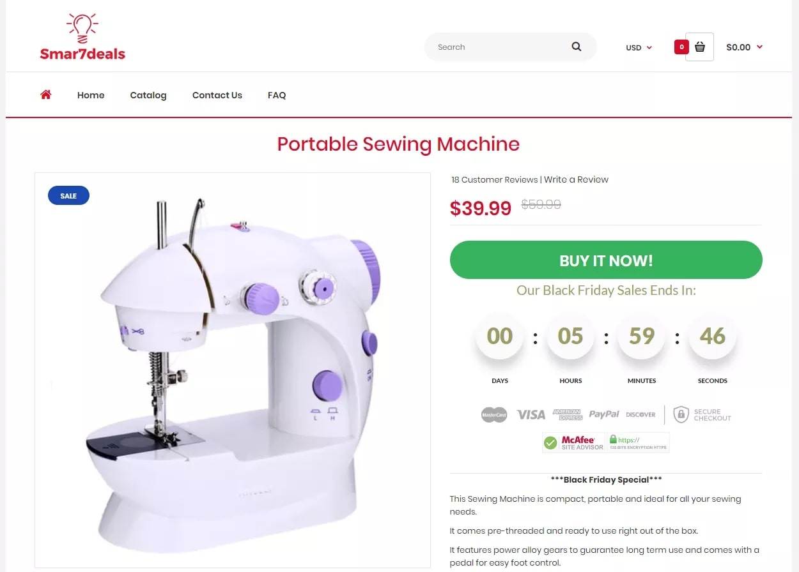Open the FAQ menu item
Viewport: 799px width, 572px height.
point(277,95)
